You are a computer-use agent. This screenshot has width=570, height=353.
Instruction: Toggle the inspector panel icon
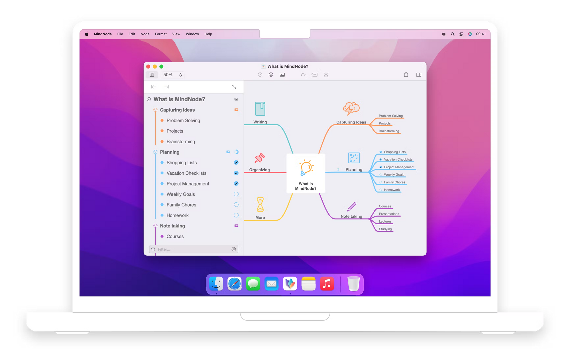(419, 75)
